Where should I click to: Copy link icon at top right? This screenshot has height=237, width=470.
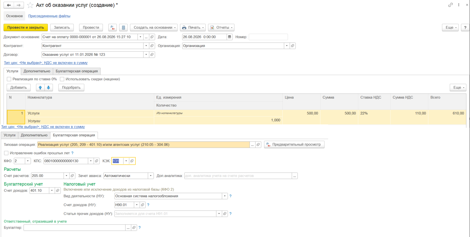[451, 5]
